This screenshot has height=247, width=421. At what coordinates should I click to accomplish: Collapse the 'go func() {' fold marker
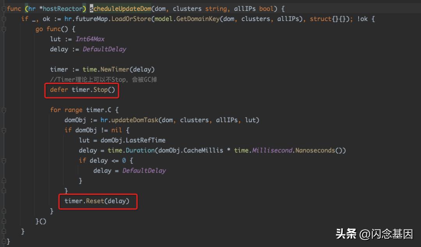point(4,29)
